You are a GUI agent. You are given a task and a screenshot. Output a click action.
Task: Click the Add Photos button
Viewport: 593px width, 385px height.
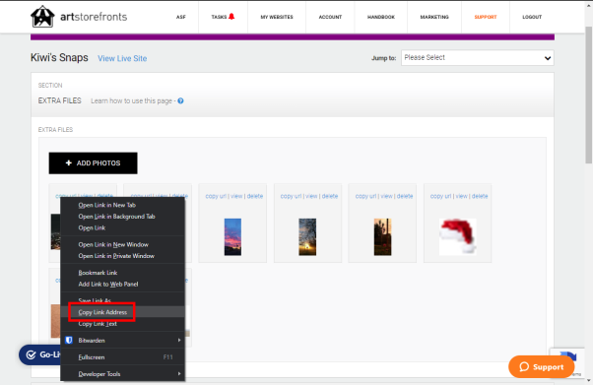click(93, 163)
